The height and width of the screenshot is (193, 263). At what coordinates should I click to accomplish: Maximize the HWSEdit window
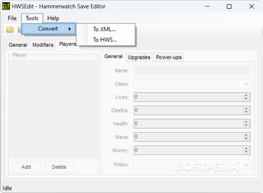tap(229, 6)
